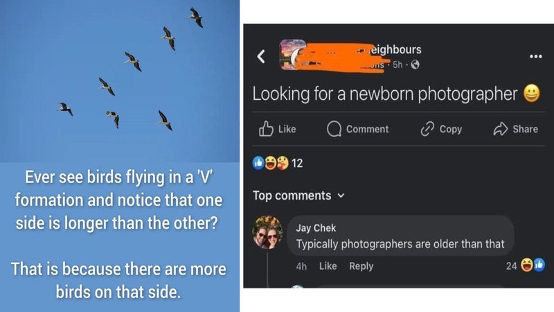This screenshot has height=312, width=554.
Task: Click the Jay Chek commenter name
Action: point(314,228)
